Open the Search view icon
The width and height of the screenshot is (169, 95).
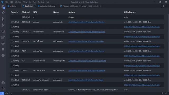[3, 13]
